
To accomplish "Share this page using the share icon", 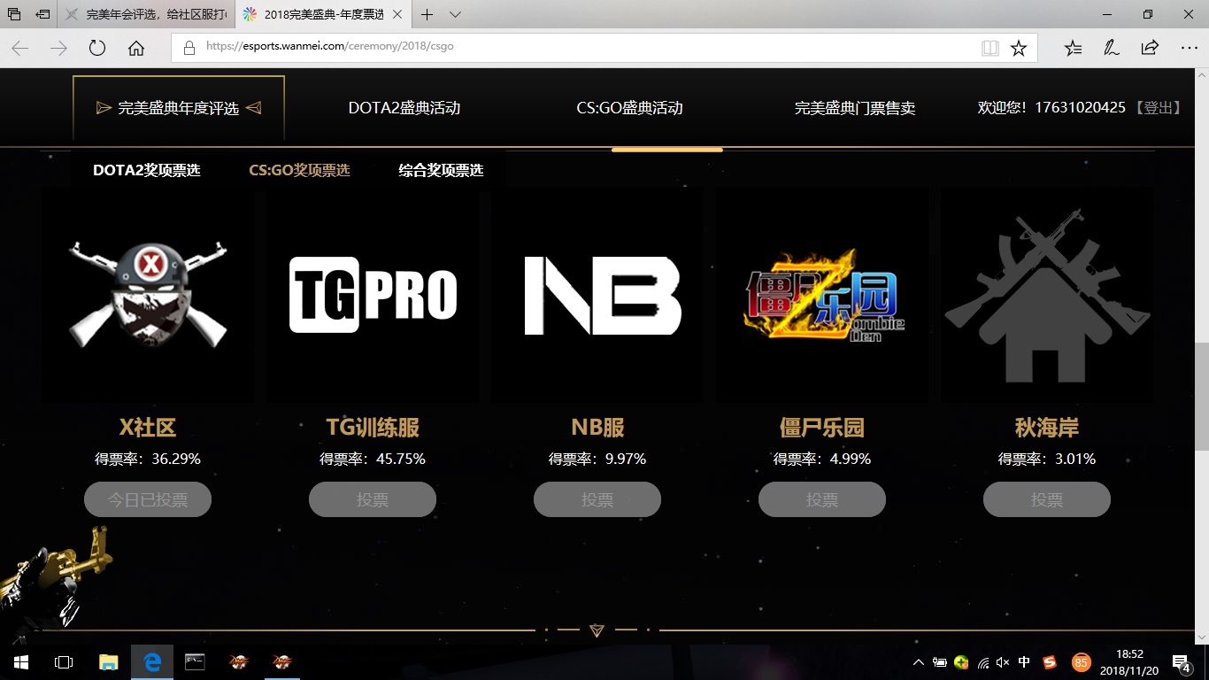I will [1150, 48].
